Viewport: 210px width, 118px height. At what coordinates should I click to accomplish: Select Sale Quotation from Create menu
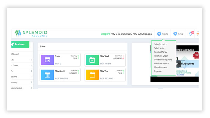point(160,44)
